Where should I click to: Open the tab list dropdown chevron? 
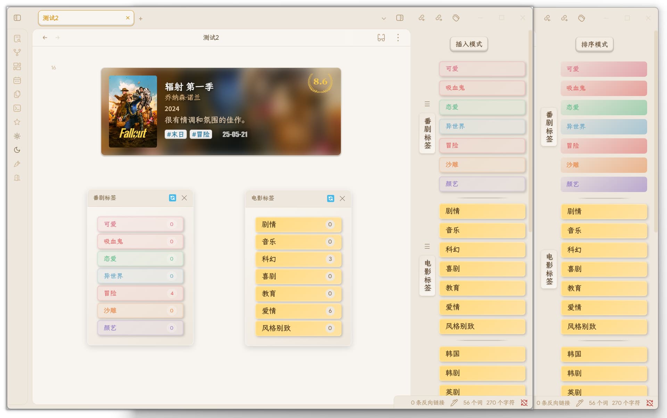(384, 18)
